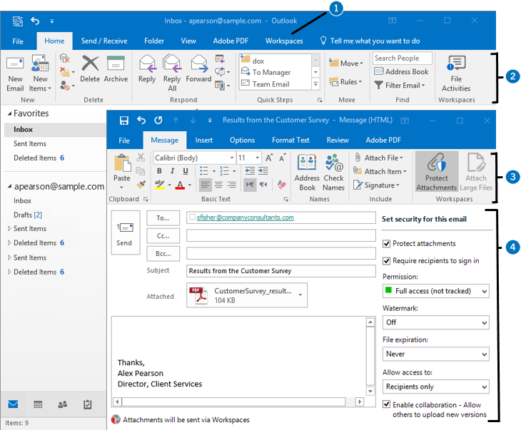Click the Subject input field
Image resolution: width=521 pixels, height=430 pixels.
(x=280, y=271)
